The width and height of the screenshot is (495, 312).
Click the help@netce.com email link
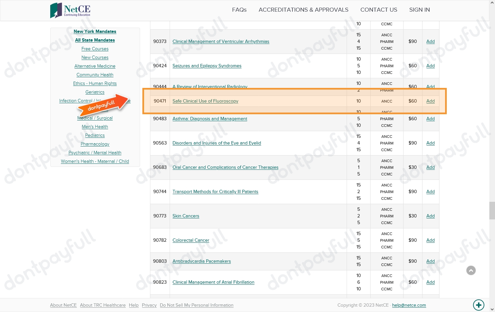(x=409, y=305)
